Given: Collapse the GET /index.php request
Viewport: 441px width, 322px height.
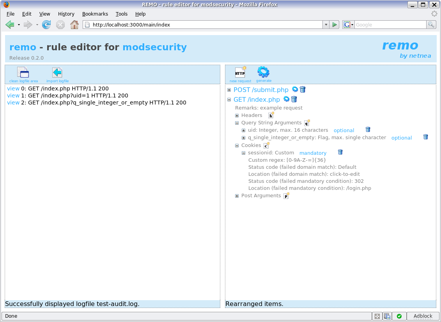Looking at the screenshot, I should [x=229, y=99].
